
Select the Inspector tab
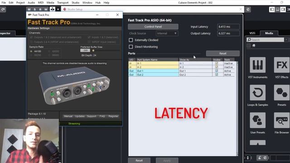coord(5,33)
